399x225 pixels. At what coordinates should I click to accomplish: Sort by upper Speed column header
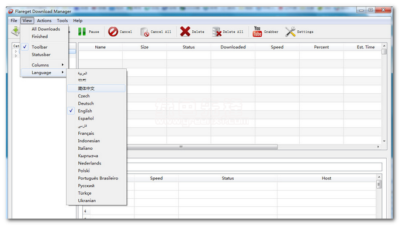coord(277,47)
